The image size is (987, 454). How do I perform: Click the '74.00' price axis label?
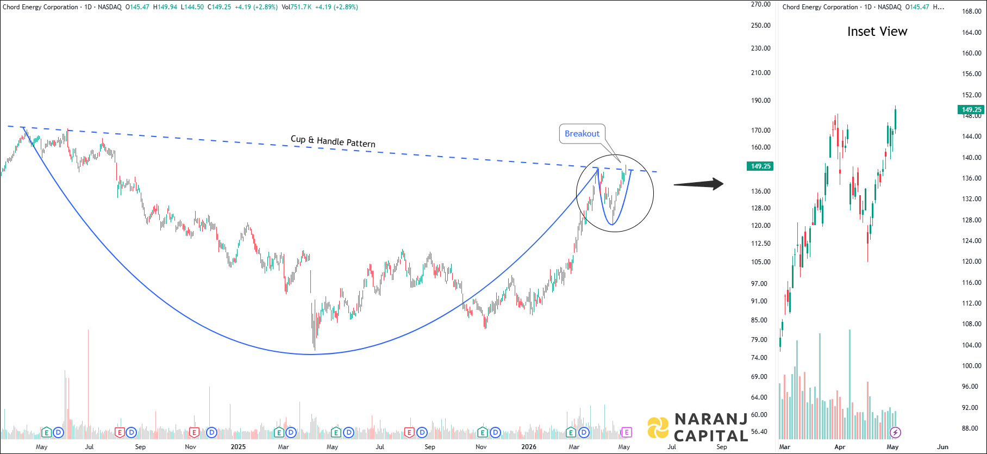tap(759, 358)
